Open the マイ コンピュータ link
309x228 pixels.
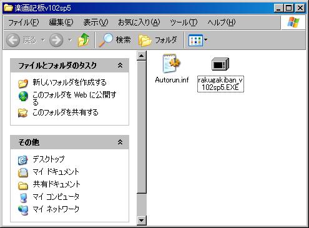56,197
